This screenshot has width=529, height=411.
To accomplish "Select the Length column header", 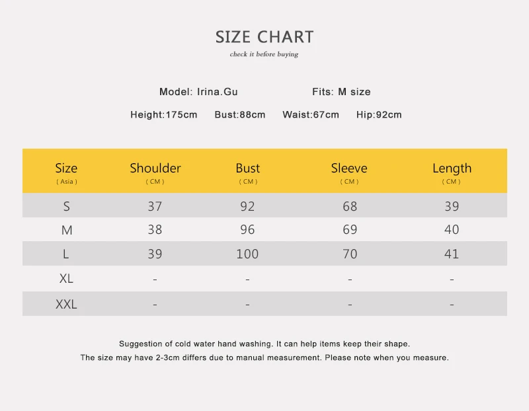I will [x=452, y=172].
